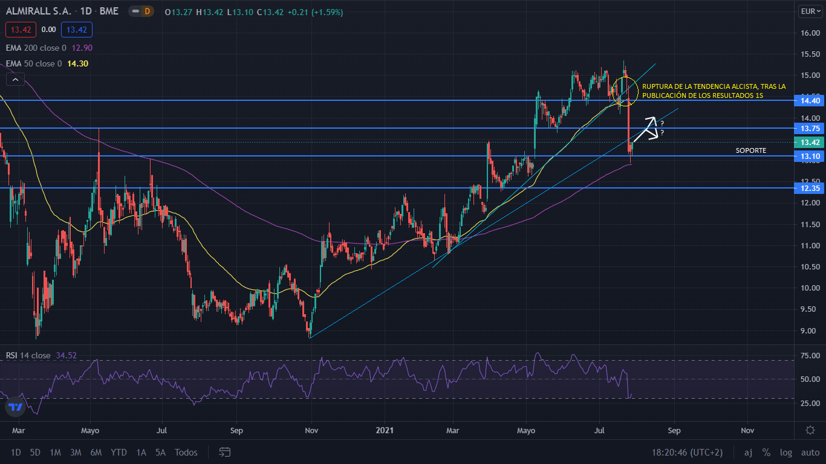Switch to the 6M time range
826x464 pixels.
(96, 452)
